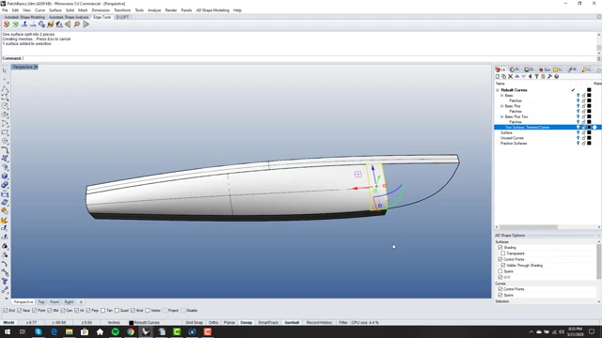Open Skype from the taskbar

39,331
